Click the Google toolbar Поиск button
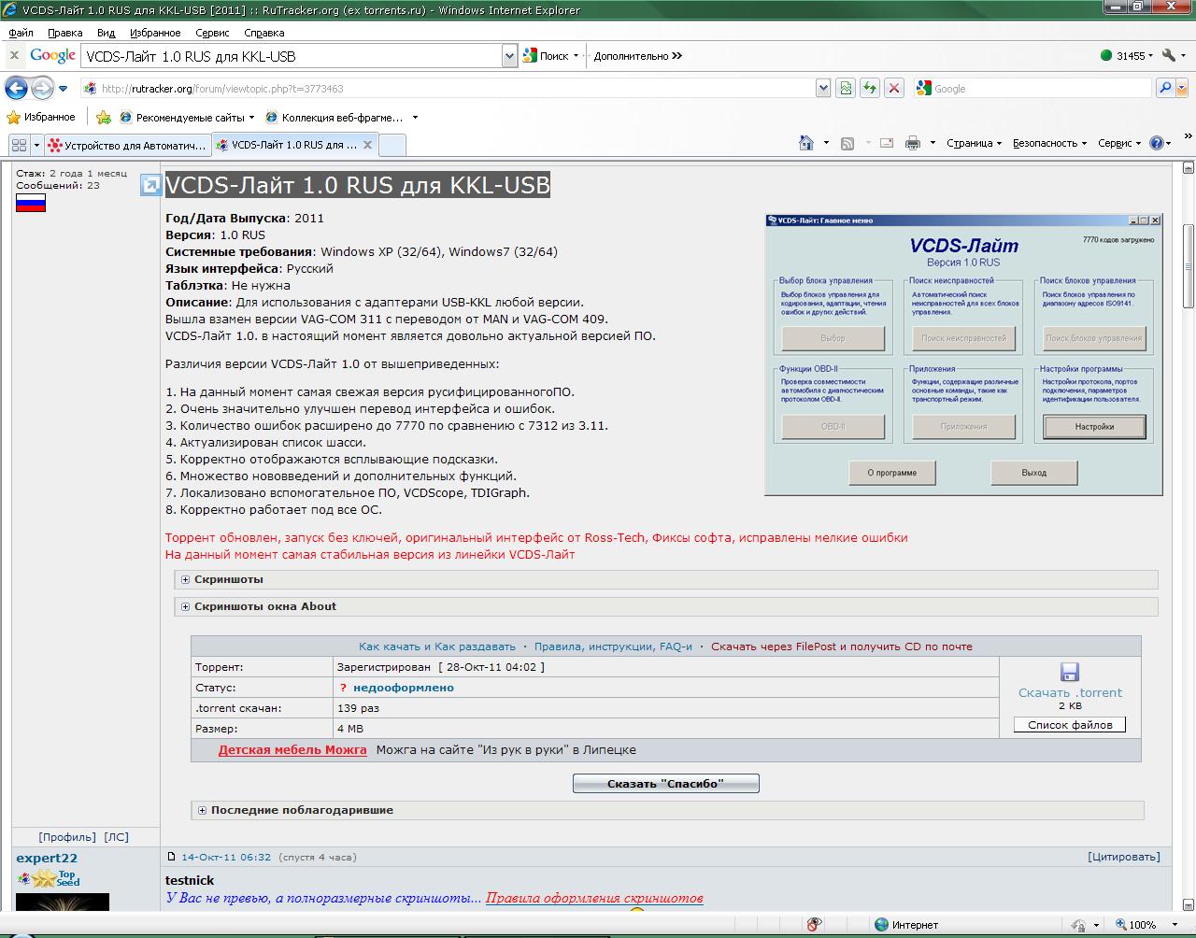Image resolution: width=1196 pixels, height=938 pixels. point(547,56)
